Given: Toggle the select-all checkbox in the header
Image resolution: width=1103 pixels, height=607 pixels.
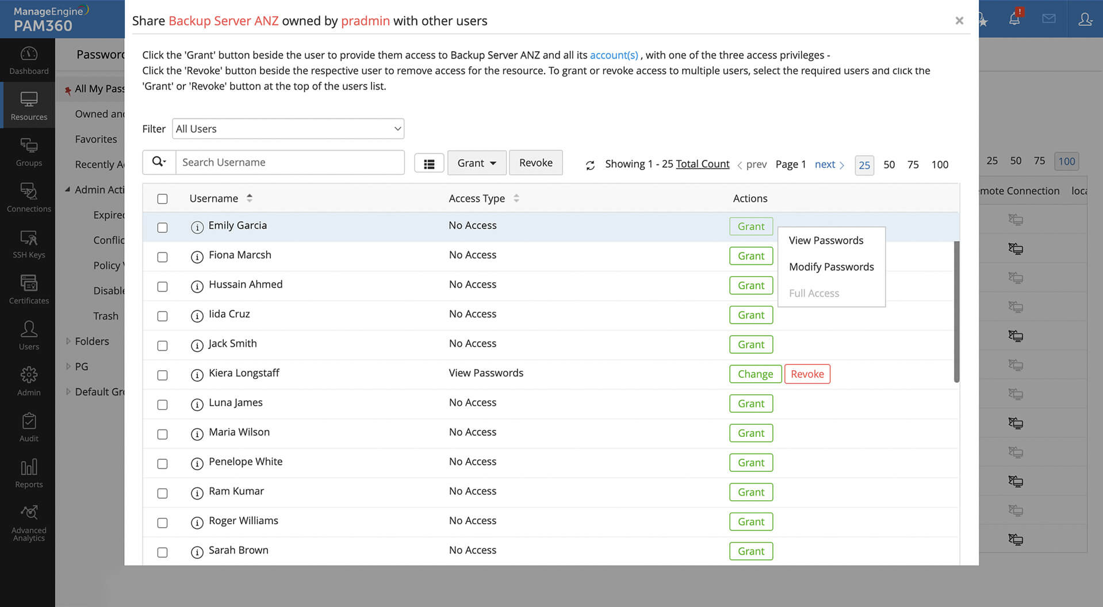Looking at the screenshot, I should coord(163,199).
